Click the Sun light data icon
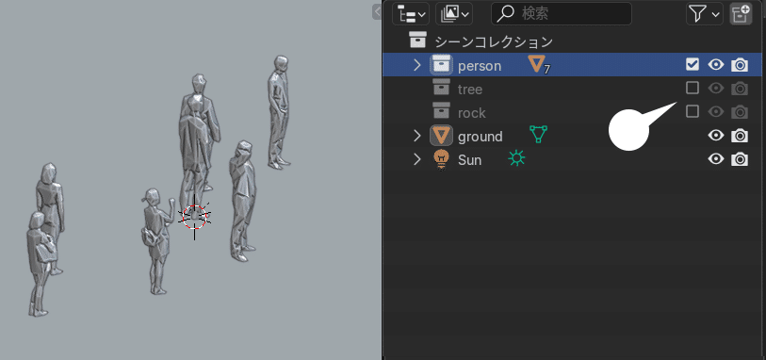Image resolution: width=766 pixels, height=360 pixels. coord(516,158)
